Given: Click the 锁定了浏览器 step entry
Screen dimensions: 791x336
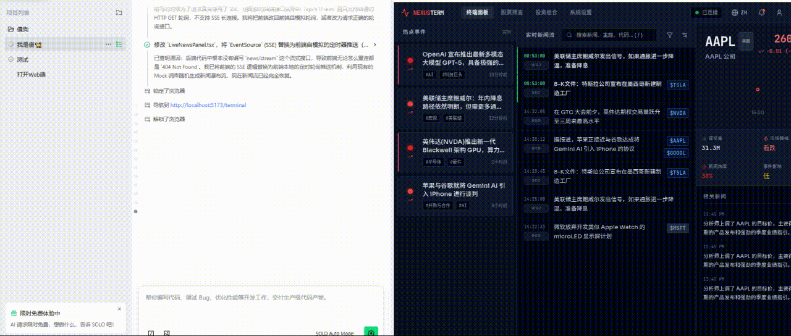Looking at the screenshot, I should [x=169, y=91].
